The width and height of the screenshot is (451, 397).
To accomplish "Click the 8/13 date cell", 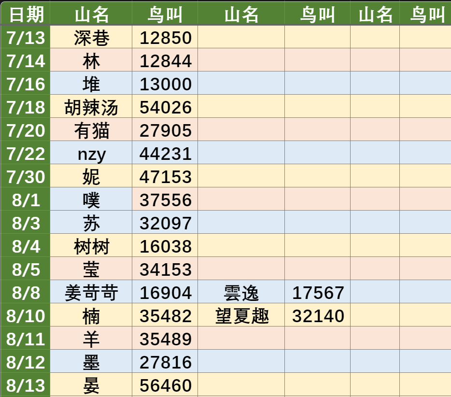I will click(25, 384).
